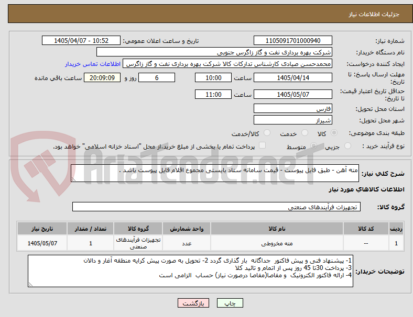Select the کالا radio button
The width and height of the screenshot is (413, 317).
(334, 133)
